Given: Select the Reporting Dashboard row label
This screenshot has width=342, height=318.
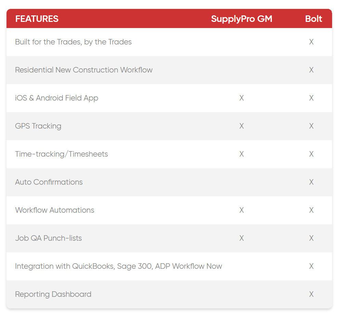Looking at the screenshot, I should coord(53,294).
